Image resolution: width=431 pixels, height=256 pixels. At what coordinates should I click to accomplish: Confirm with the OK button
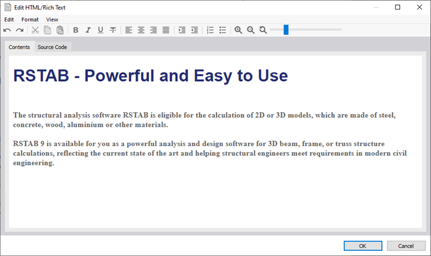click(x=363, y=246)
